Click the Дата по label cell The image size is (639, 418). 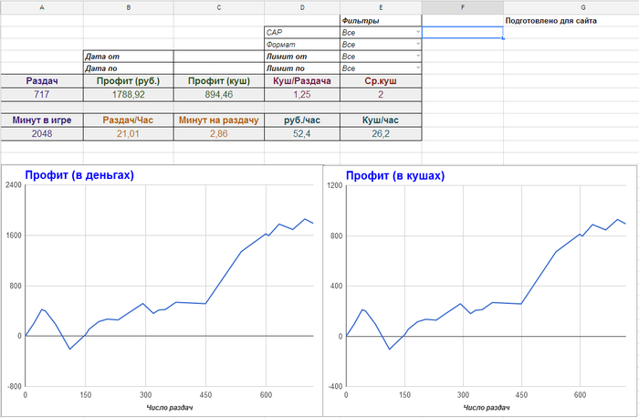coord(129,68)
